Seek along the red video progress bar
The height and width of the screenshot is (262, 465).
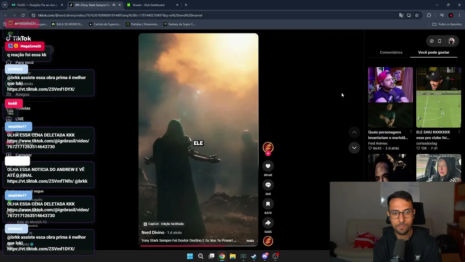click(x=198, y=246)
